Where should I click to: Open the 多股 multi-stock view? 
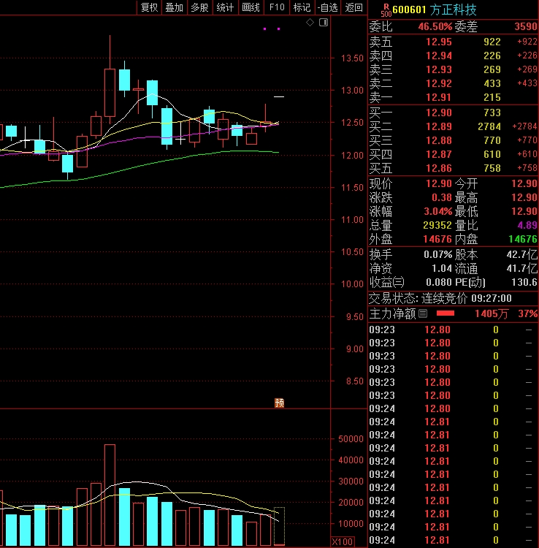tap(200, 7)
